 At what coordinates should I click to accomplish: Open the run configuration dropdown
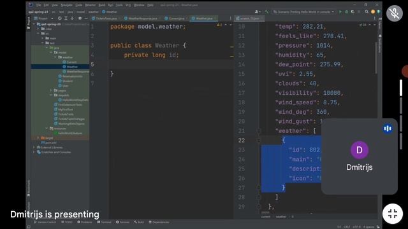tap(303, 11)
